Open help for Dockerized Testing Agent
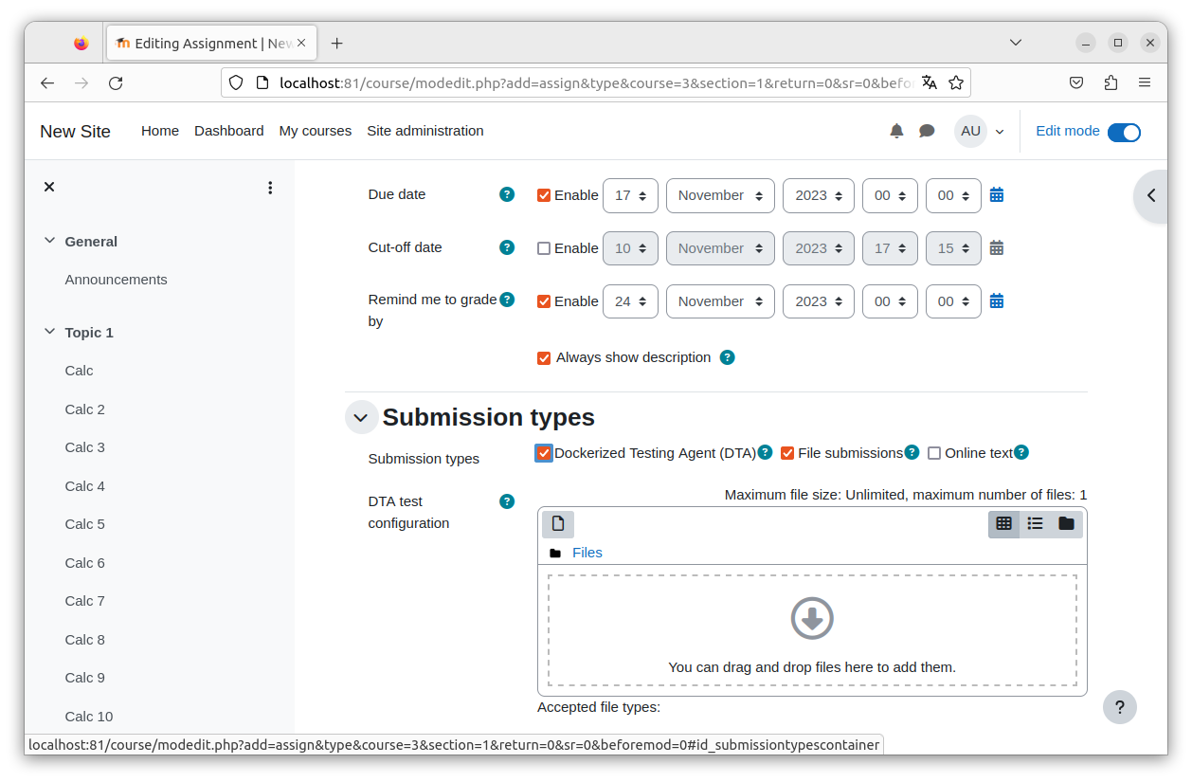1192x782 pixels. coord(765,452)
